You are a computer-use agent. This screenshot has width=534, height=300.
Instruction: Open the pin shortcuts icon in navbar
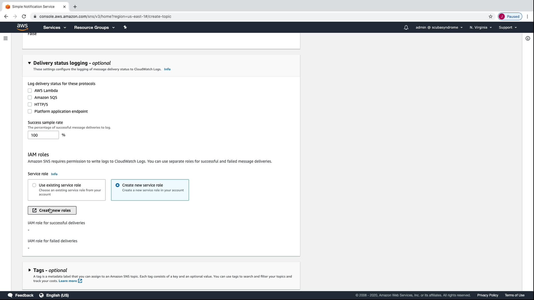click(x=125, y=27)
